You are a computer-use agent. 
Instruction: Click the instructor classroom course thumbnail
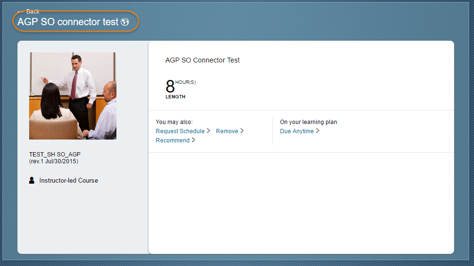[73, 96]
